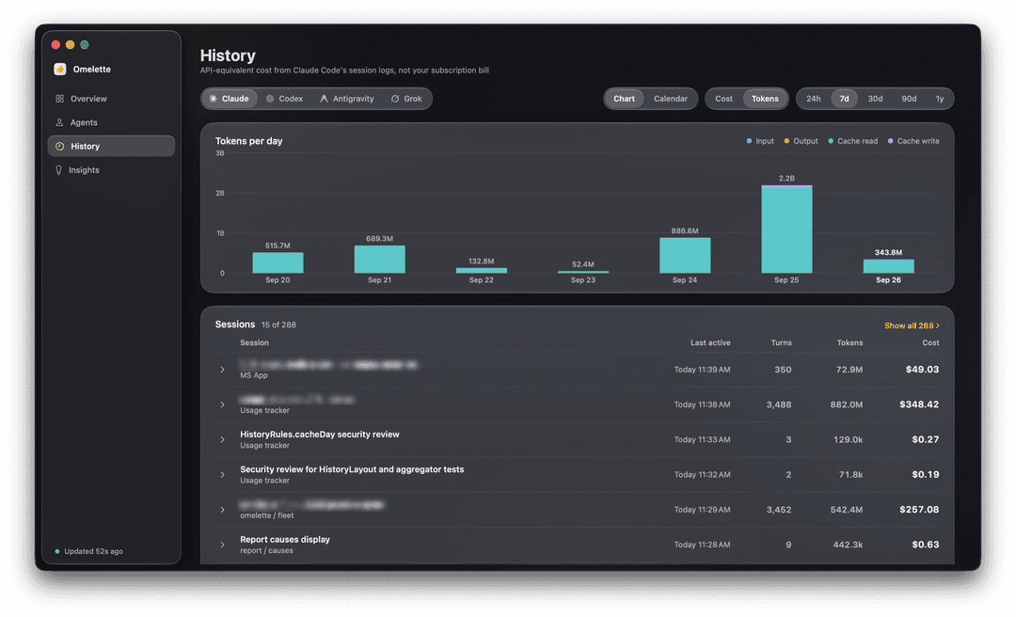The height and width of the screenshot is (617, 1016).
Task: Click the Codex provider icon
Action: pyautogui.click(x=270, y=99)
